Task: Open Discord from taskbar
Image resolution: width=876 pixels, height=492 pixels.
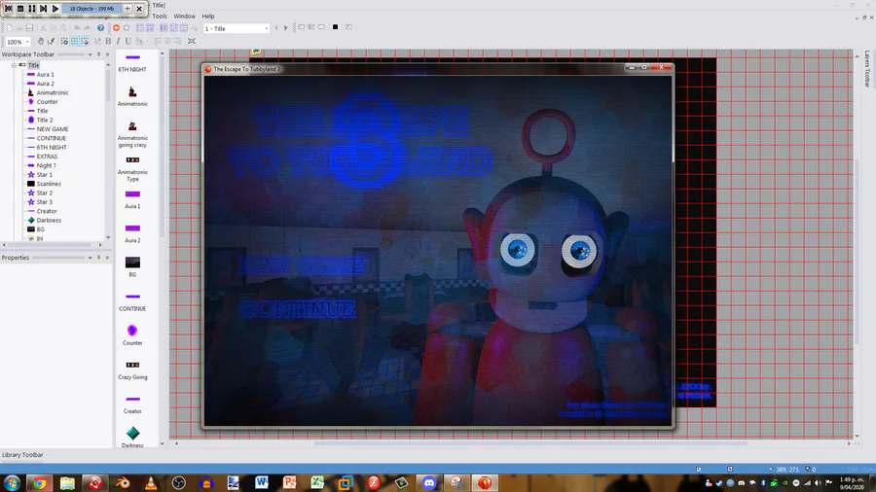Action: [x=429, y=482]
